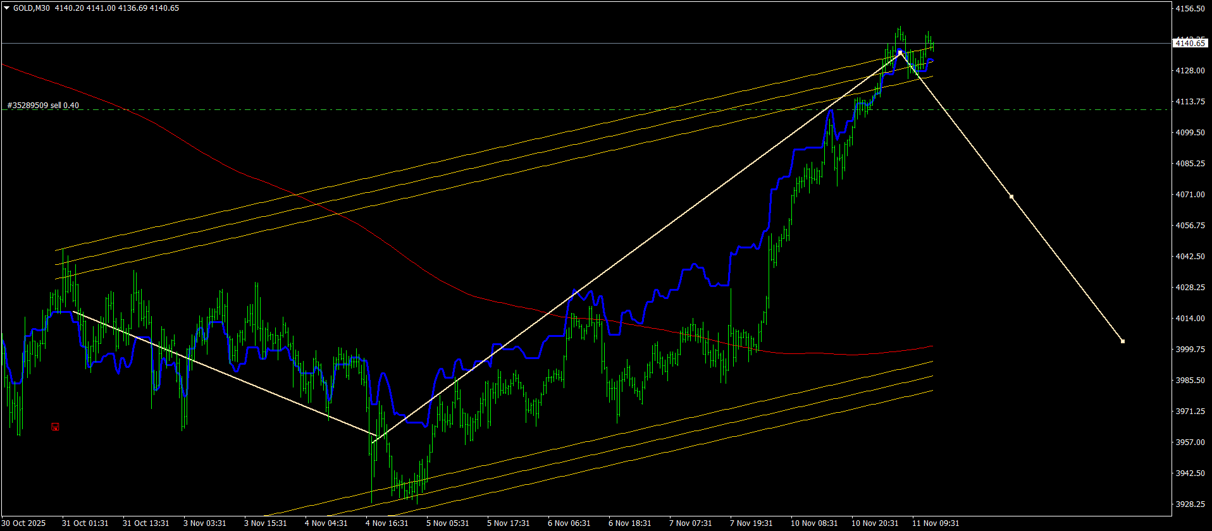Image resolution: width=1212 pixels, height=531 pixels.
Task: Click the 5 Nov 17:31 time label
Action: point(509,523)
